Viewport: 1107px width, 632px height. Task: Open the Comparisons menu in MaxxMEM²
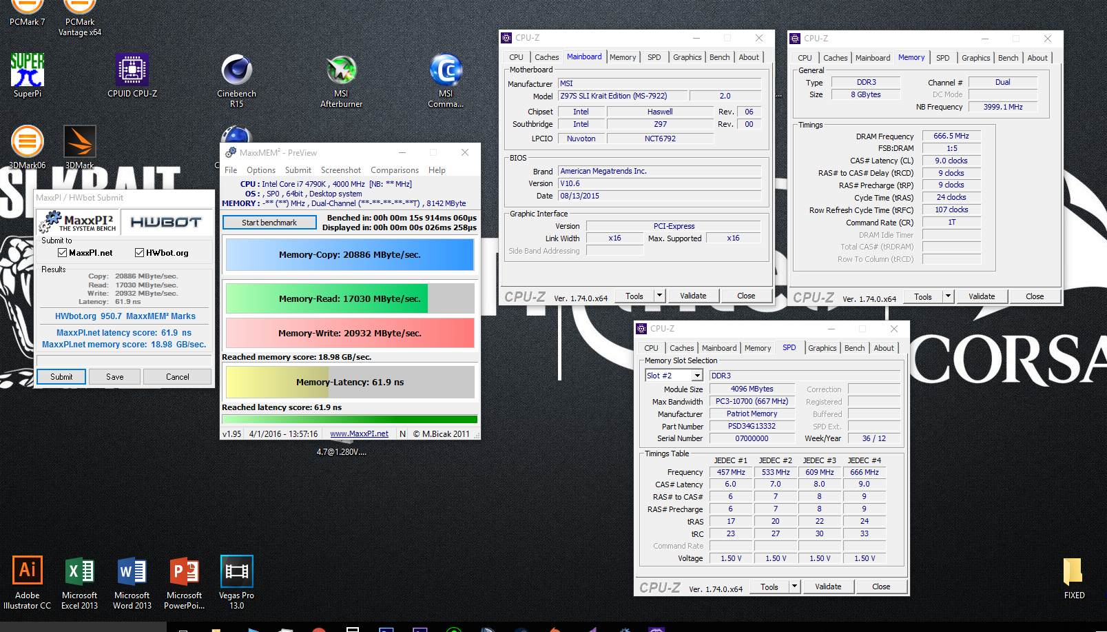coord(395,170)
